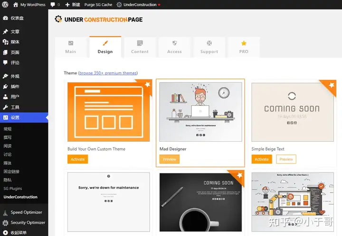Viewport: 342px width, 236px height.
Task: Click the plus New icon in admin bar
Action: [67, 5]
